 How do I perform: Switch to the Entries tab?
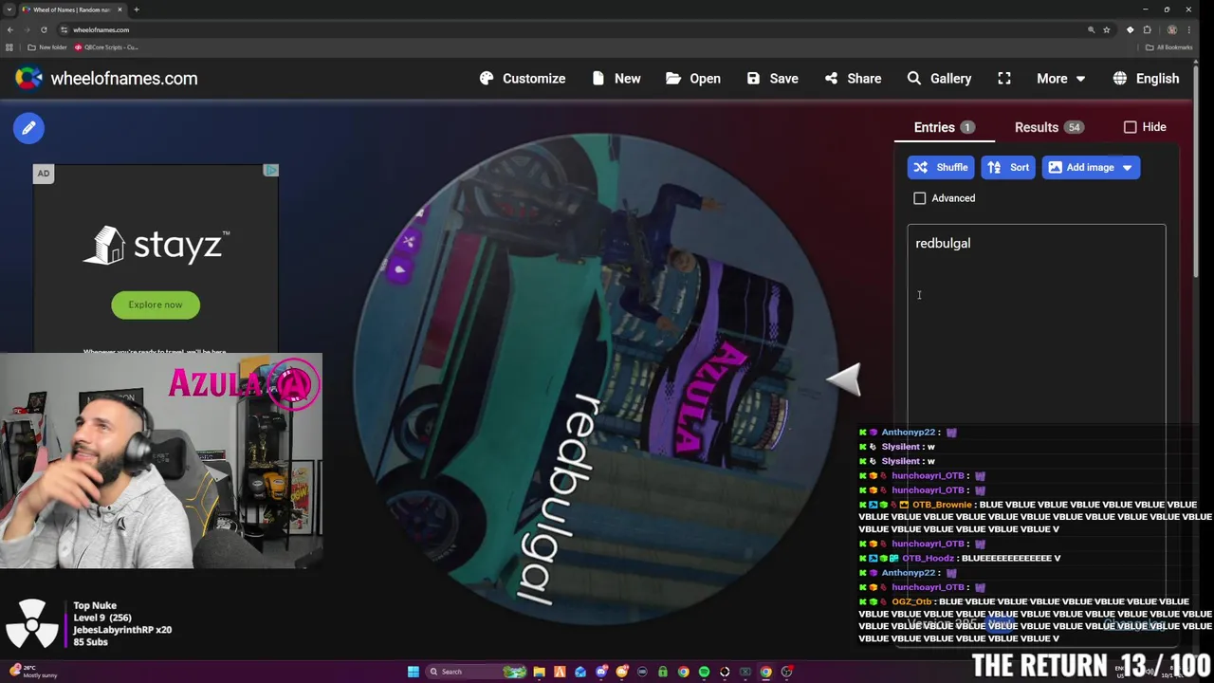tap(944, 127)
